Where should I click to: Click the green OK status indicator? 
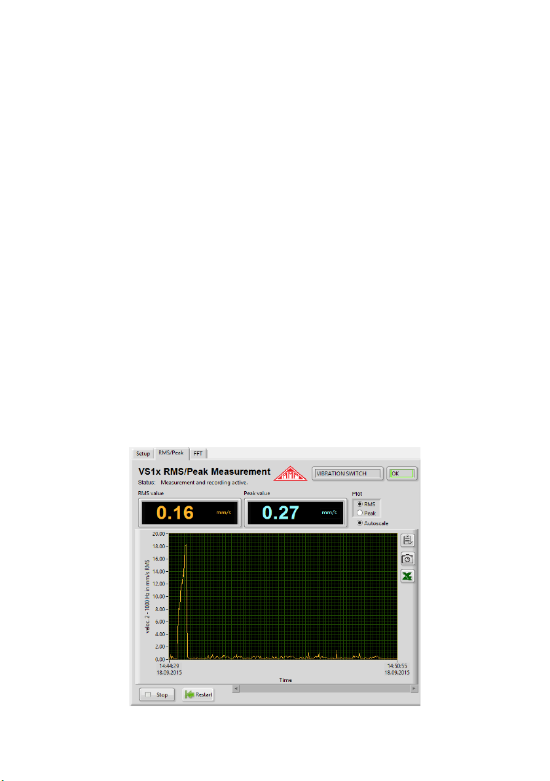pyautogui.click(x=402, y=473)
